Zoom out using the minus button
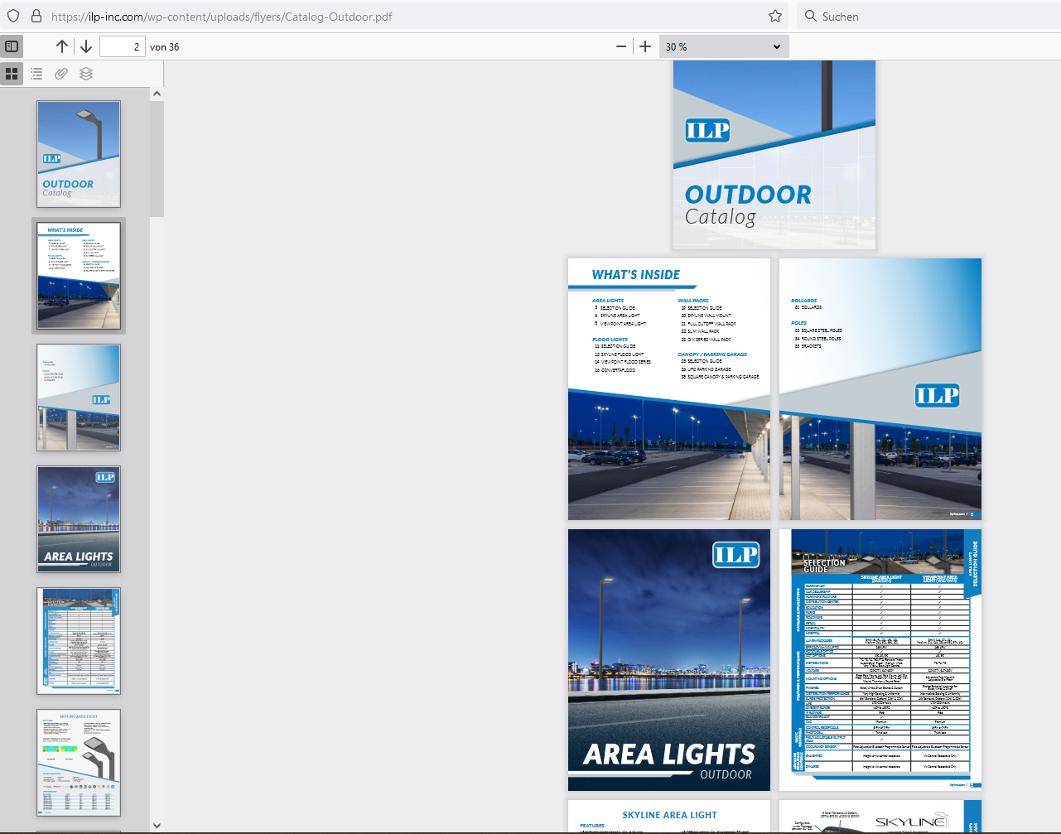 620,46
